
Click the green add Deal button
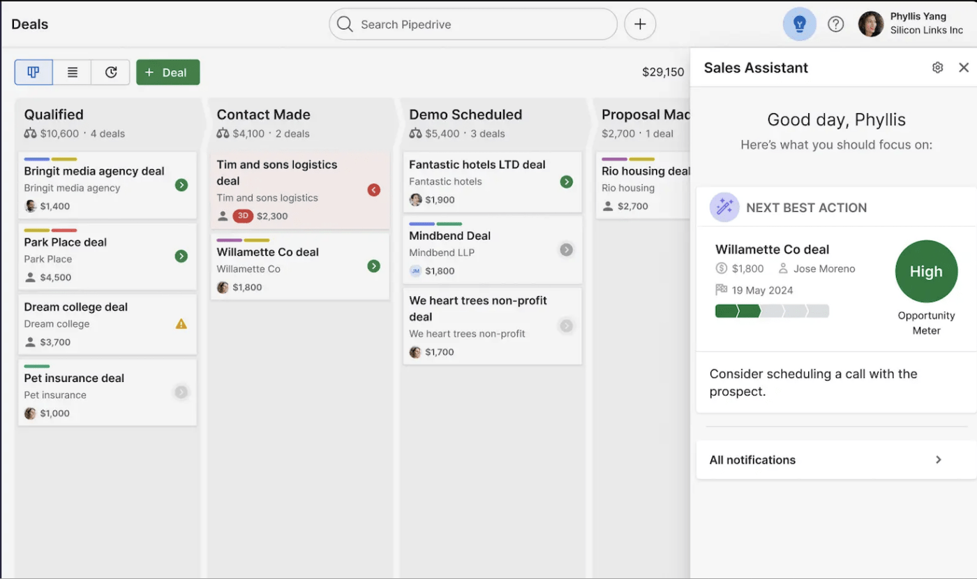pyautogui.click(x=168, y=72)
